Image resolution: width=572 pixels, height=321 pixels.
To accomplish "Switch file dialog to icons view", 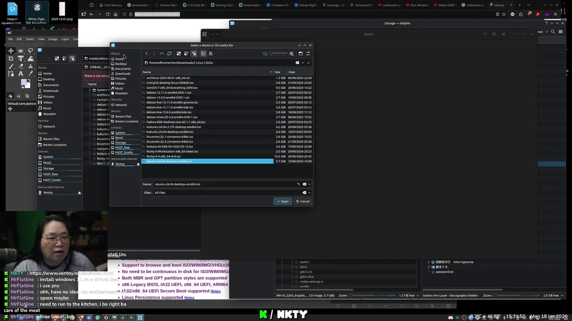I will pyautogui.click(x=178, y=53).
